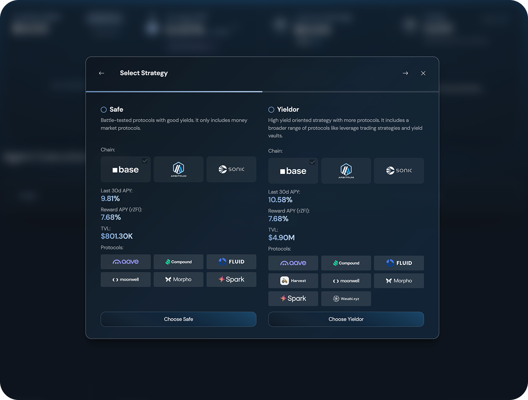Click the Harvest protocol tile
Screen dimensions: 528x400
[x=293, y=281]
